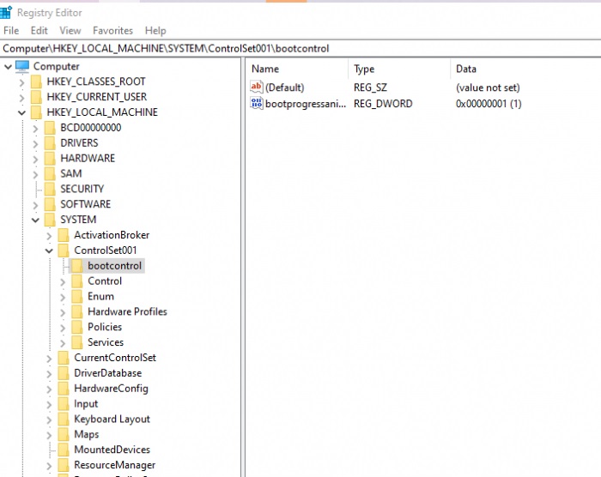Click the Registry Editor app icon in title bar
The width and height of the screenshot is (601, 477).
(x=6, y=12)
